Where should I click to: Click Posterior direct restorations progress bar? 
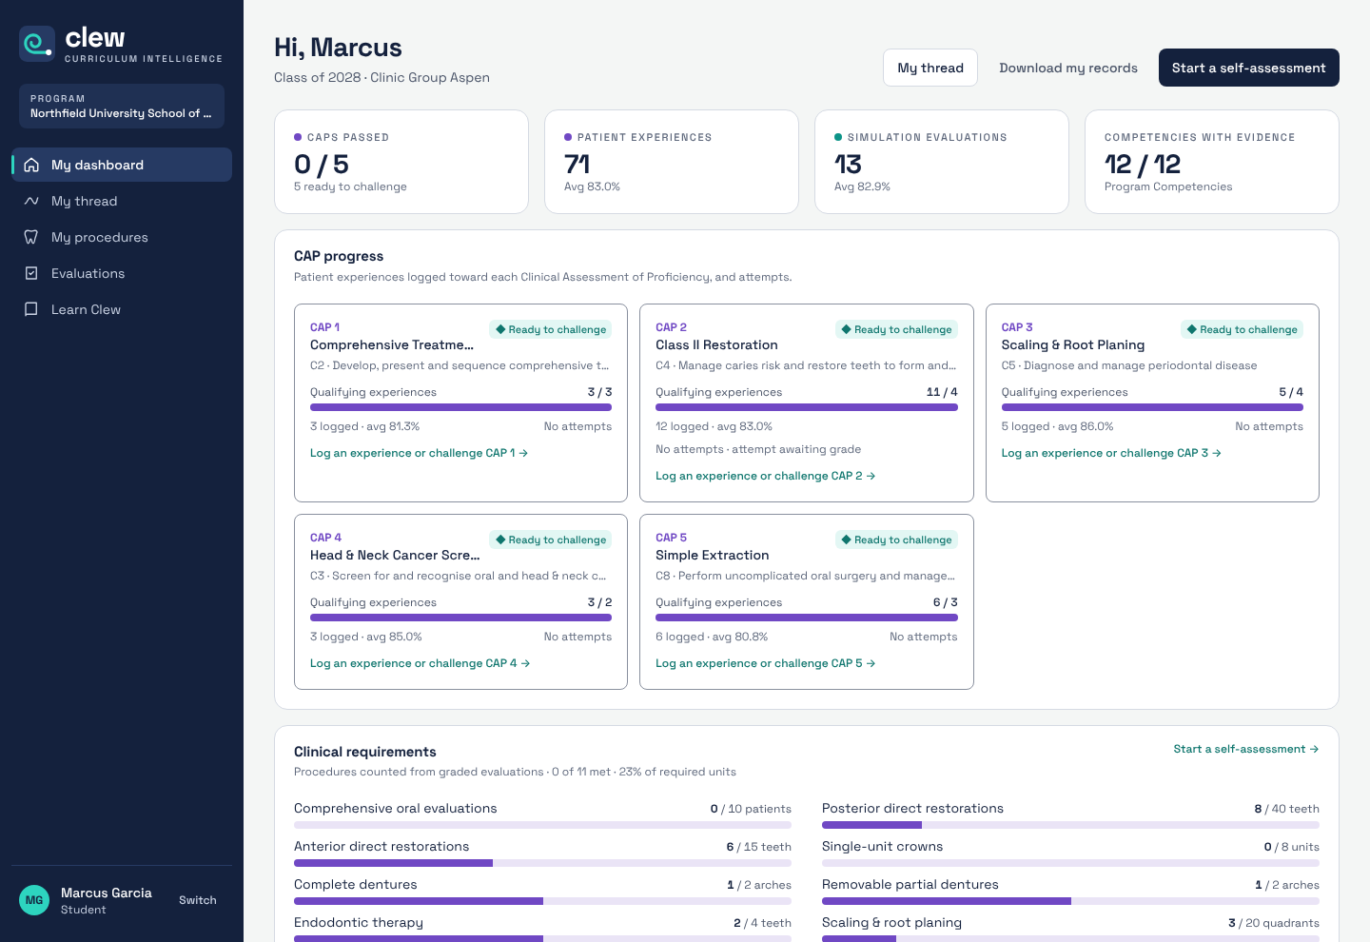pyautogui.click(x=1070, y=825)
